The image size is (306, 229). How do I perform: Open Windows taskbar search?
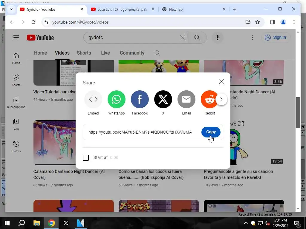click(x=22, y=223)
